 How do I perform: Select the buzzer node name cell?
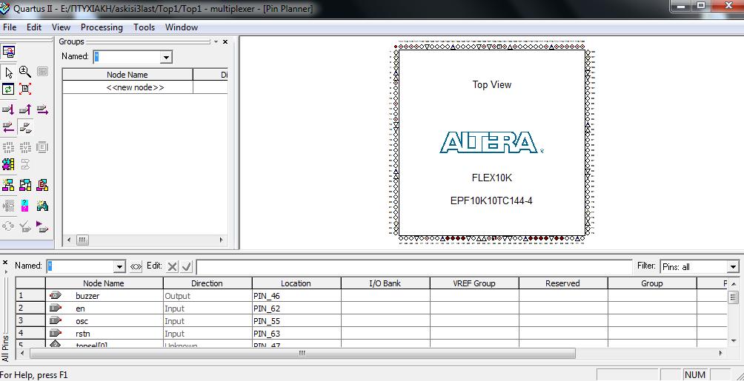pyautogui.click(x=104, y=296)
